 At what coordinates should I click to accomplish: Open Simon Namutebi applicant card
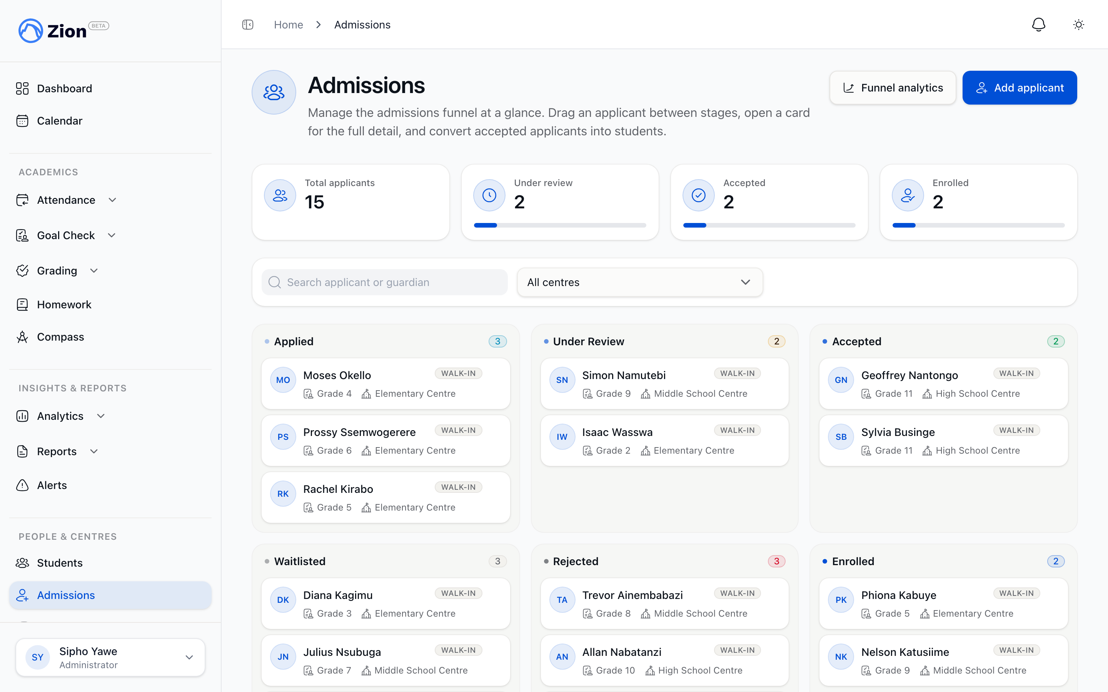(x=664, y=384)
